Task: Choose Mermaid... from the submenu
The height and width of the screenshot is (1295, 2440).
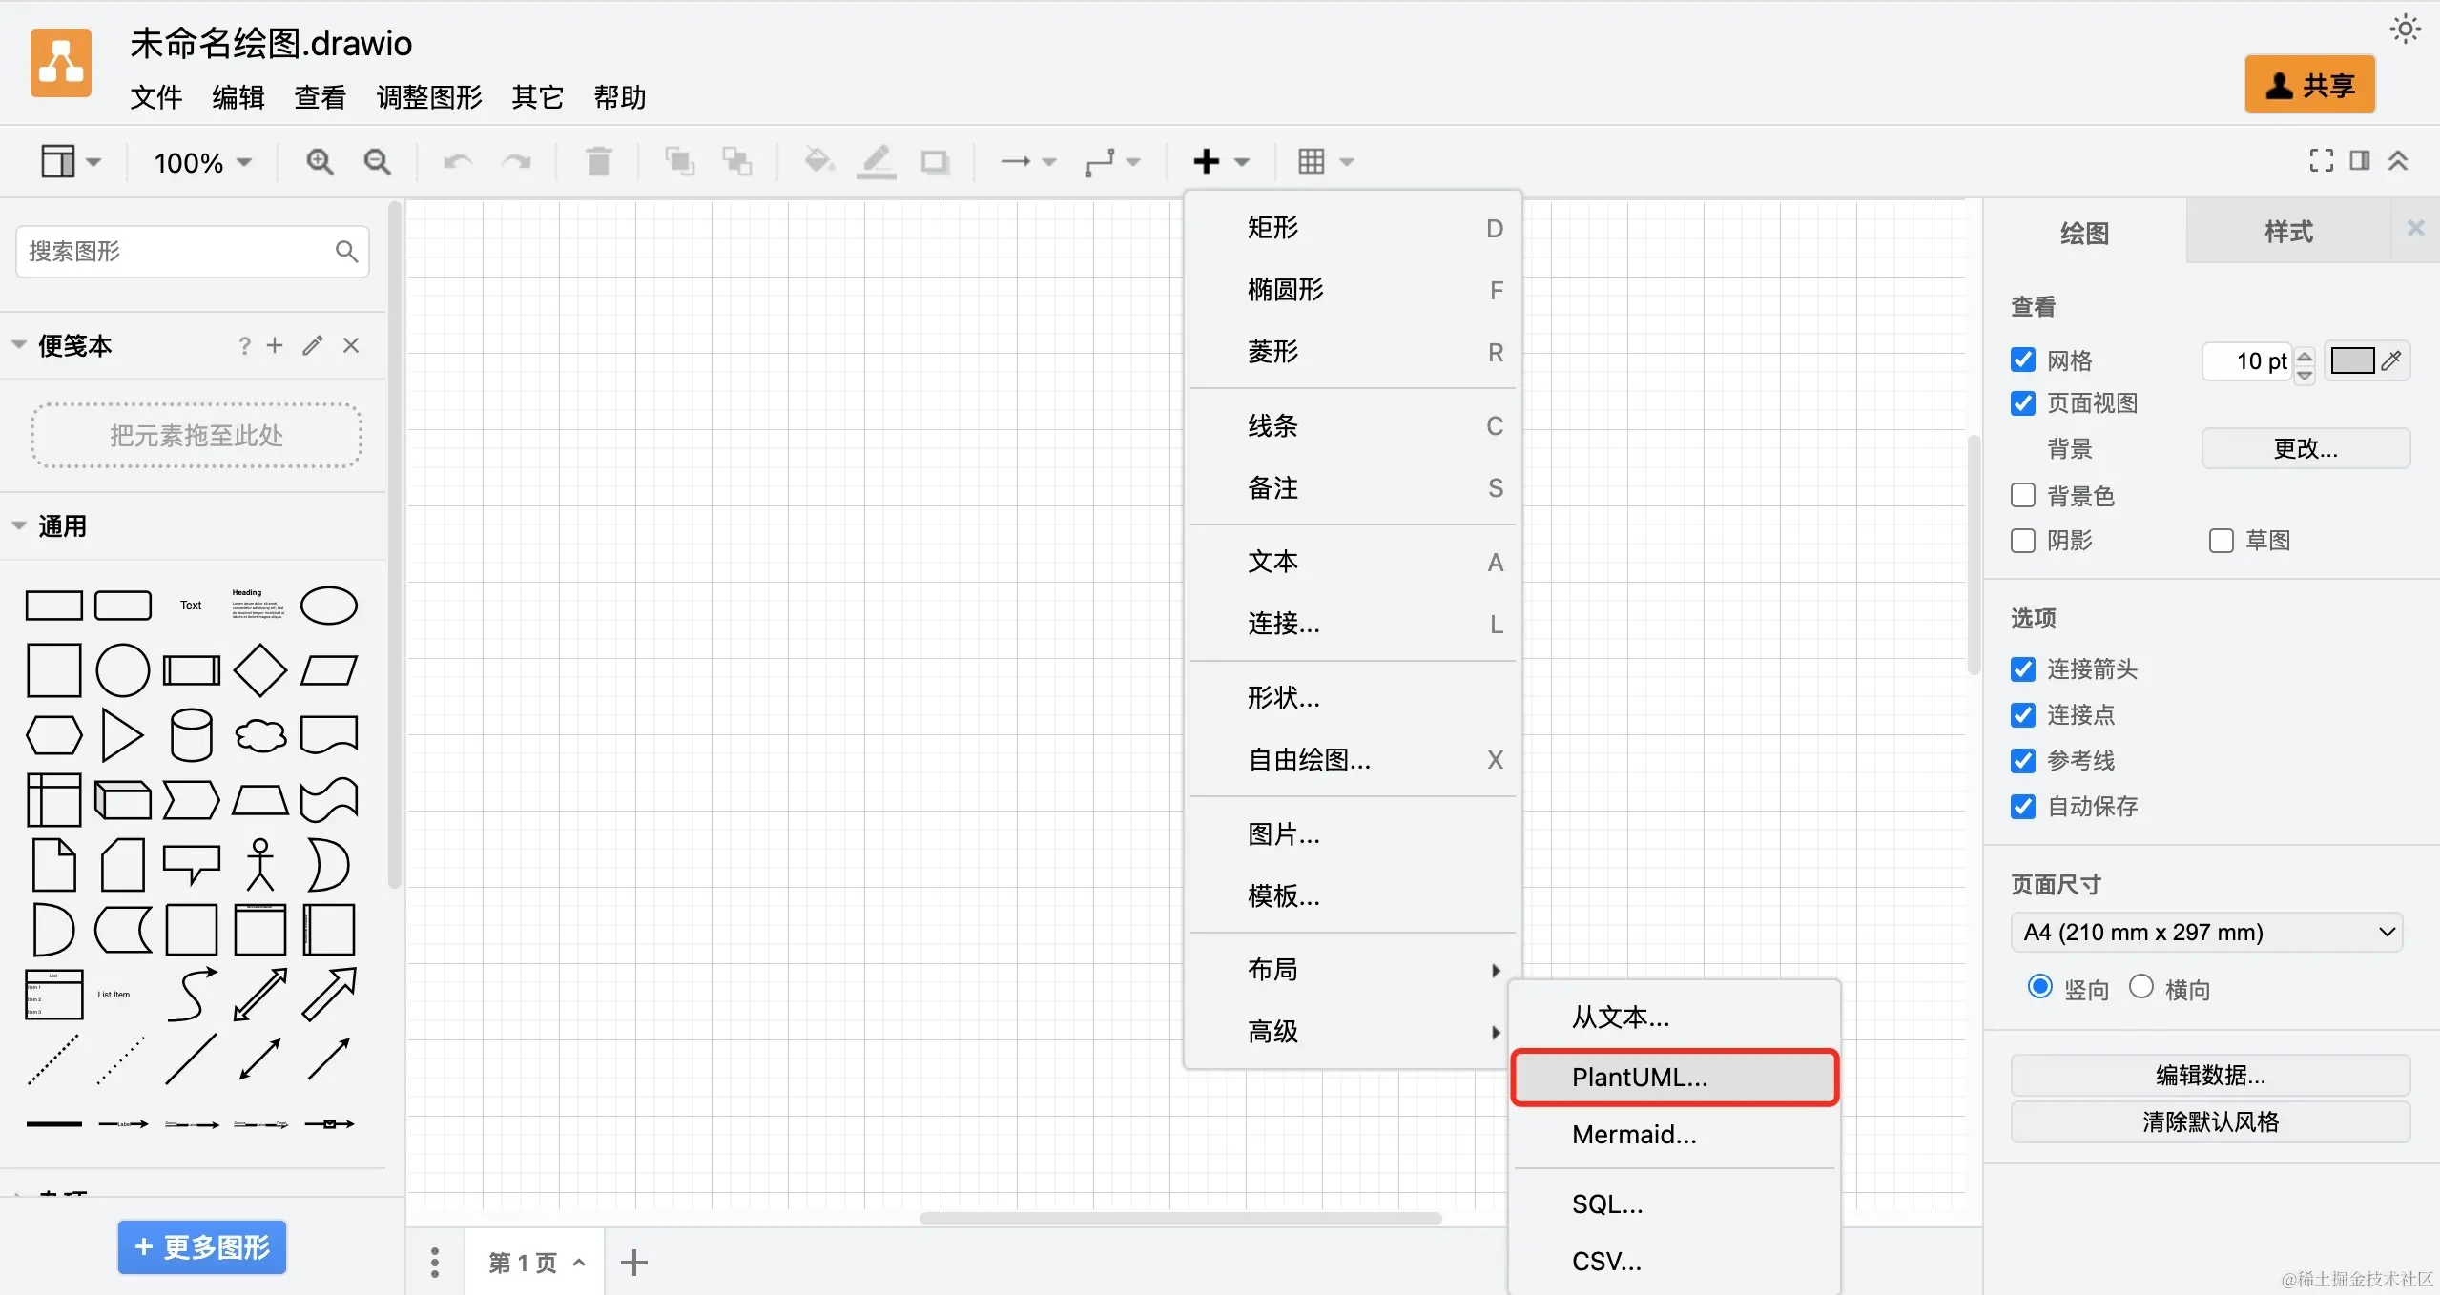Action: [x=1674, y=1135]
